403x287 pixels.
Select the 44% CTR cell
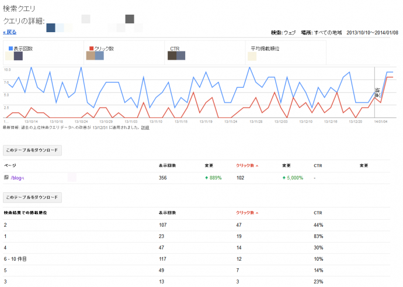coord(318,225)
